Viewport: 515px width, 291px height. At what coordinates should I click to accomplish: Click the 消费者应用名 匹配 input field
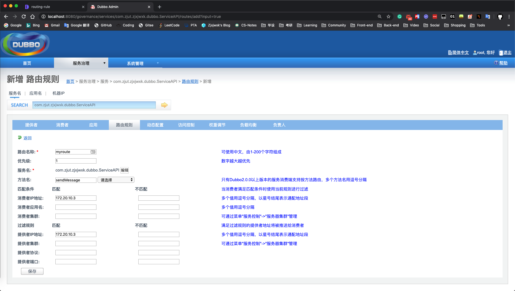coord(76,207)
